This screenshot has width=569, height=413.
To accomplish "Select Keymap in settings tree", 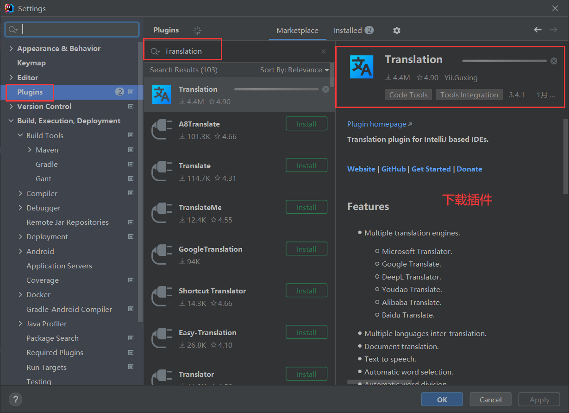I will (x=31, y=63).
